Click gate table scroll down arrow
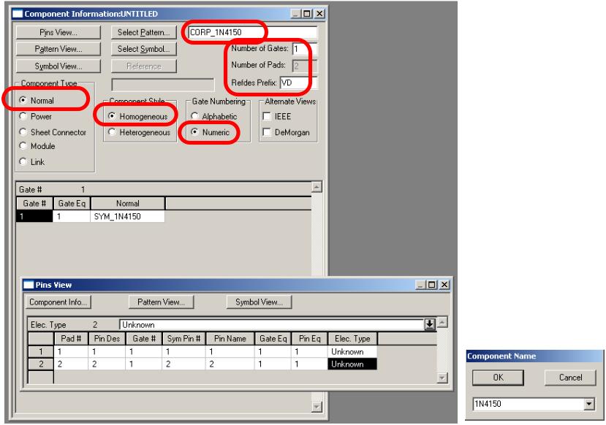606x425 pixels. click(317, 407)
